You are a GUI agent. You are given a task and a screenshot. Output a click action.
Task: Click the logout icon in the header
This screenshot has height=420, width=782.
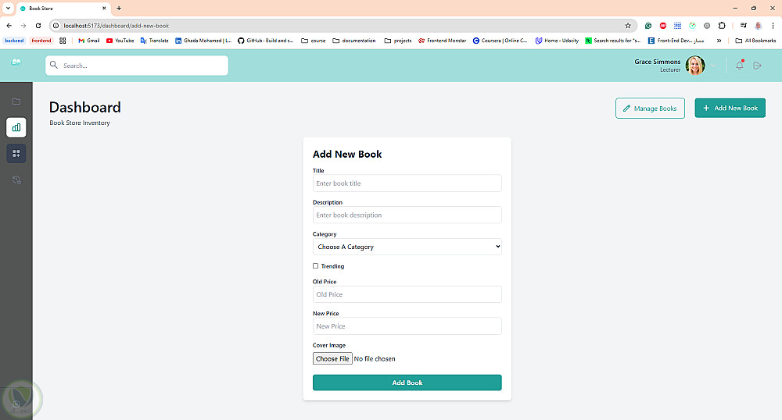757,66
